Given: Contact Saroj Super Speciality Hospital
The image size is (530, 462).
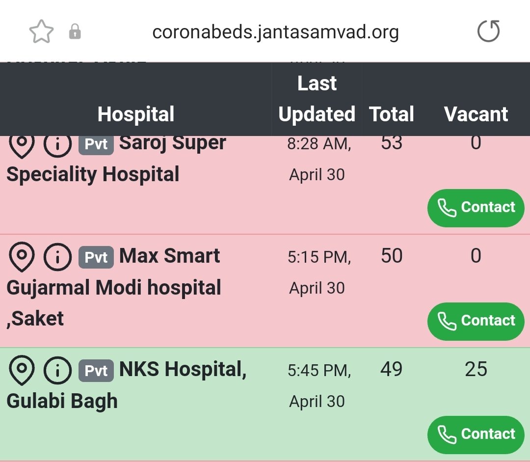Looking at the screenshot, I should [x=476, y=208].
